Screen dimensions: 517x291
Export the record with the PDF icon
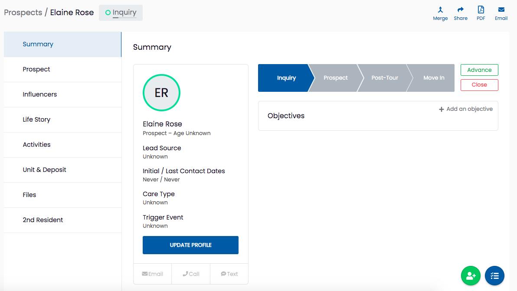point(481,10)
